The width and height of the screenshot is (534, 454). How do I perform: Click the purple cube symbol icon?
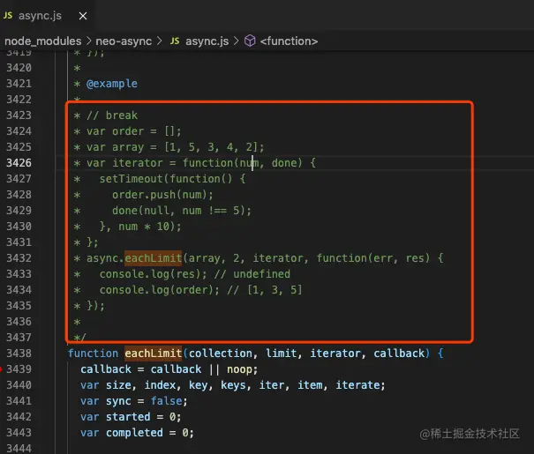pyautogui.click(x=250, y=41)
